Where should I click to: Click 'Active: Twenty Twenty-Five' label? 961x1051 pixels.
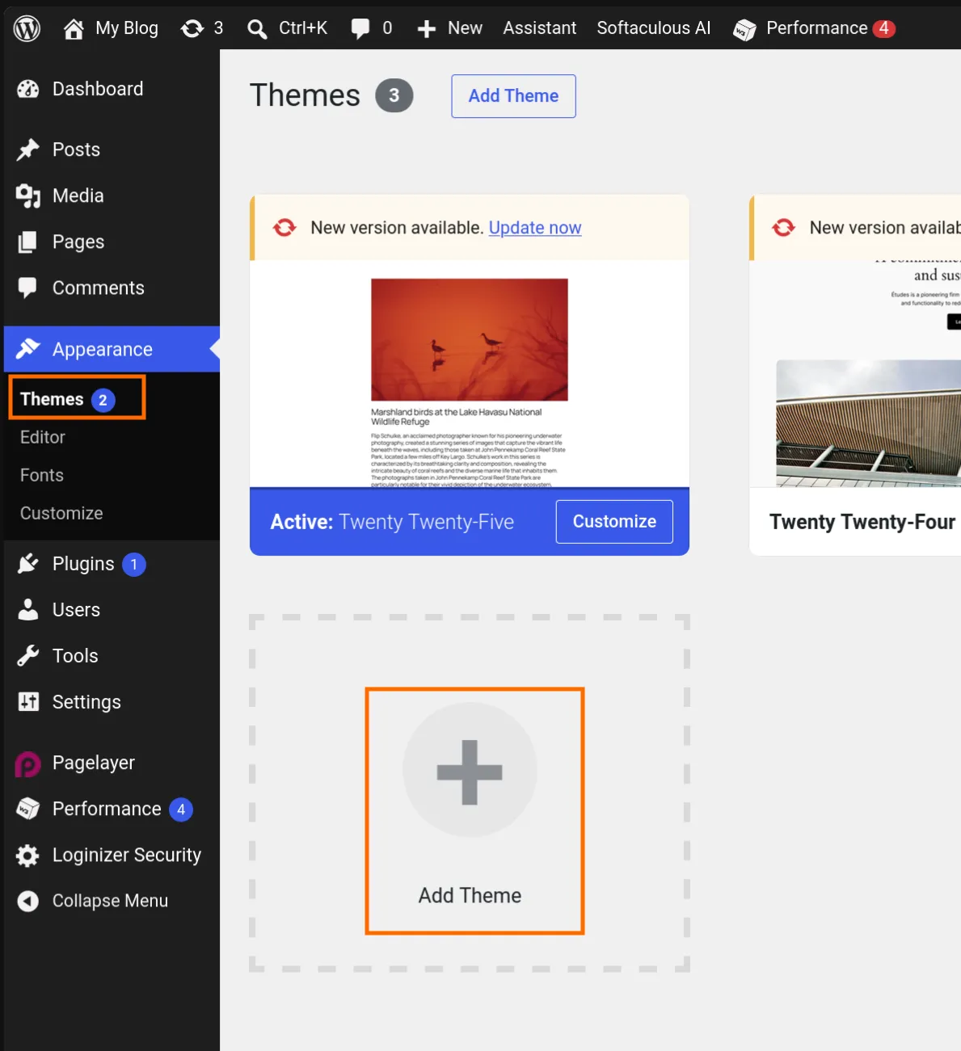[392, 522]
